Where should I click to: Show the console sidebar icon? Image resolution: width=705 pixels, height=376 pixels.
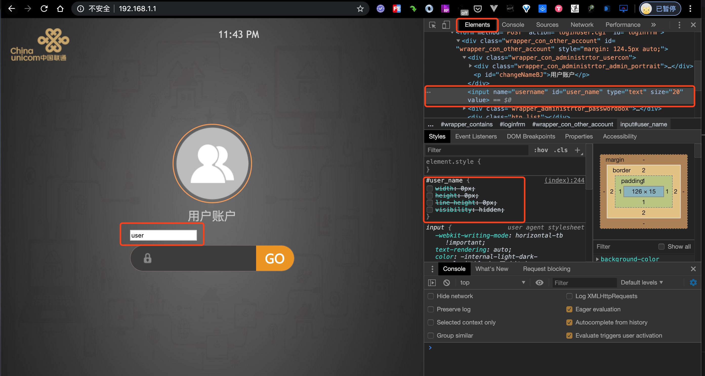(x=432, y=283)
